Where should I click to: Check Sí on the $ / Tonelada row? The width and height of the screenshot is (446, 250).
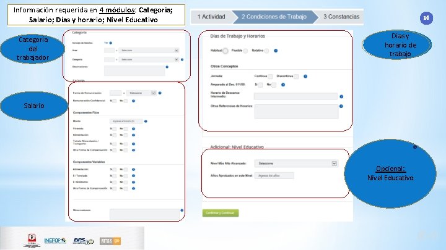click(115, 176)
